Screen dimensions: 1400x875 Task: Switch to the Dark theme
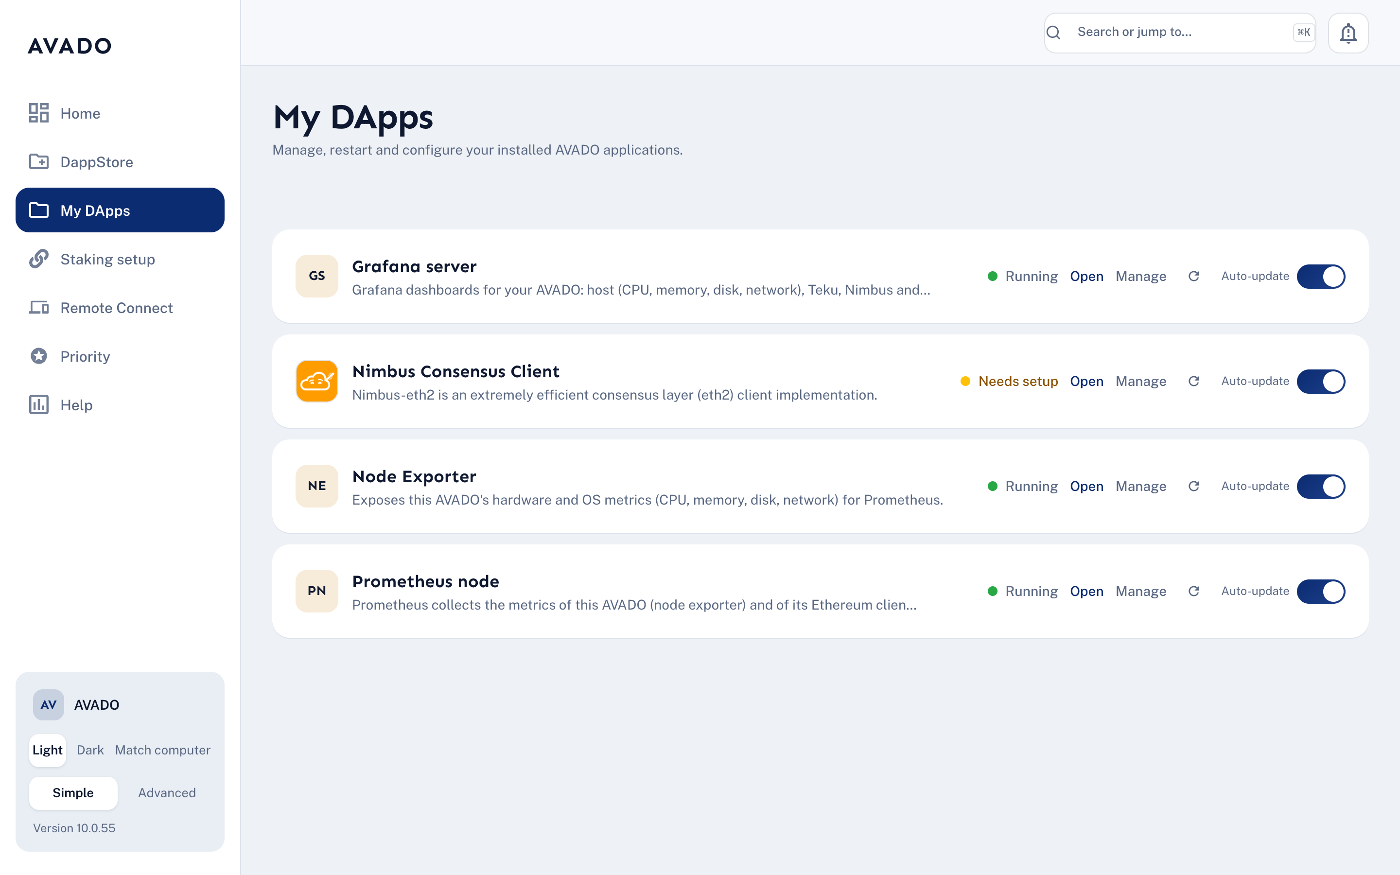(90, 750)
